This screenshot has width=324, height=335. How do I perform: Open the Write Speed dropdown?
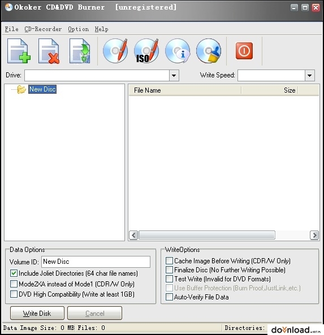point(309,76)
